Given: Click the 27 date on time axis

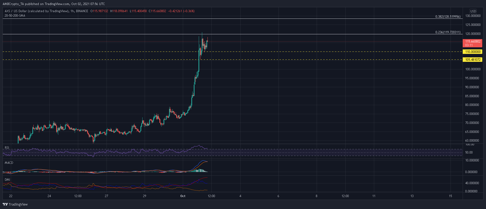Looking at the screenshot, I should (x=106, y=196).
